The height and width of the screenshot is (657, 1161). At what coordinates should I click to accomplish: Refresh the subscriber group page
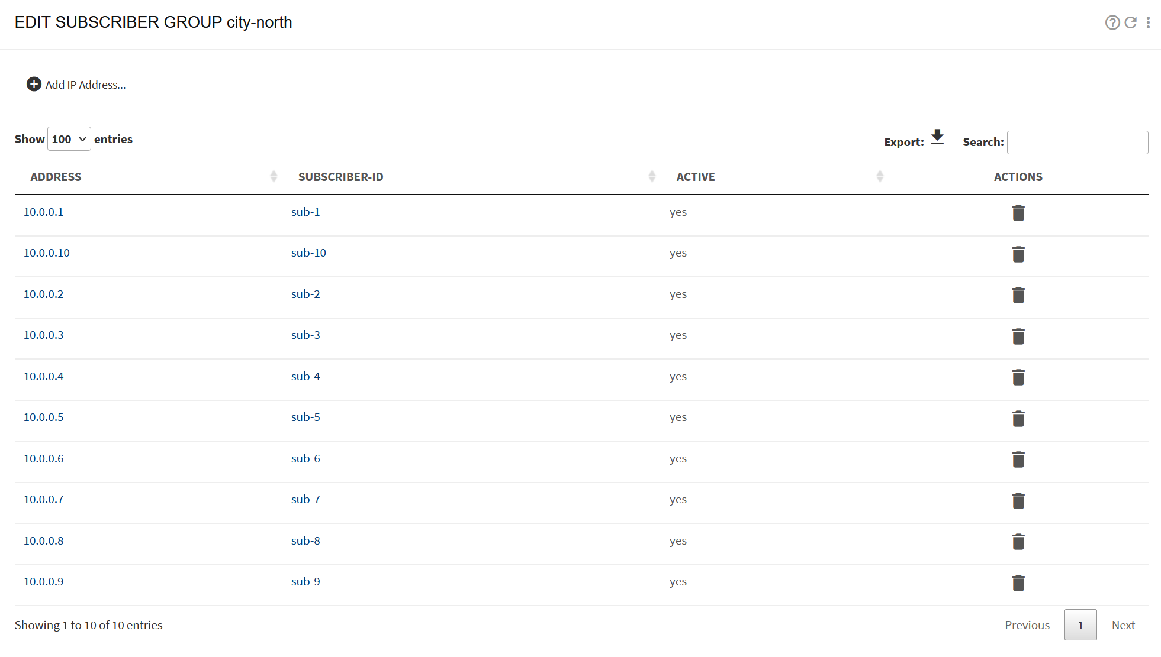pos(1131,22)
